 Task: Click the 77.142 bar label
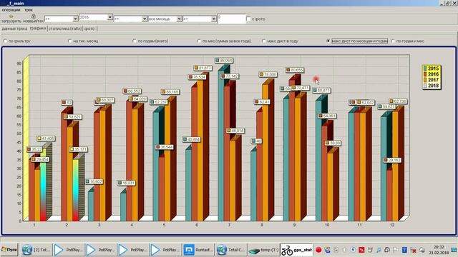(x=230, y=76)
